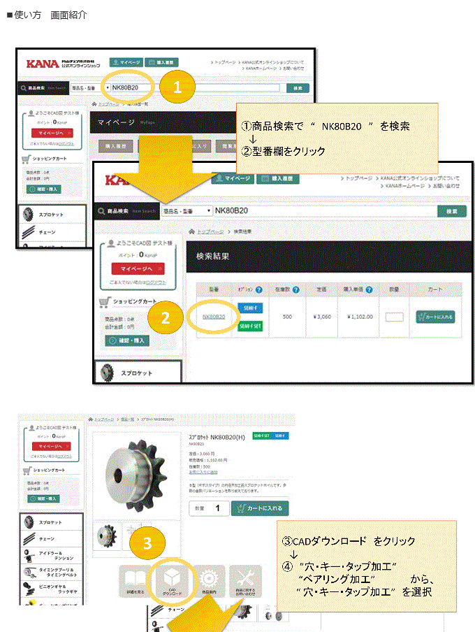This screenshot has width=475, height=632.
Task: Click the NK80B20 model number link
Action: (x=214, y=317)
